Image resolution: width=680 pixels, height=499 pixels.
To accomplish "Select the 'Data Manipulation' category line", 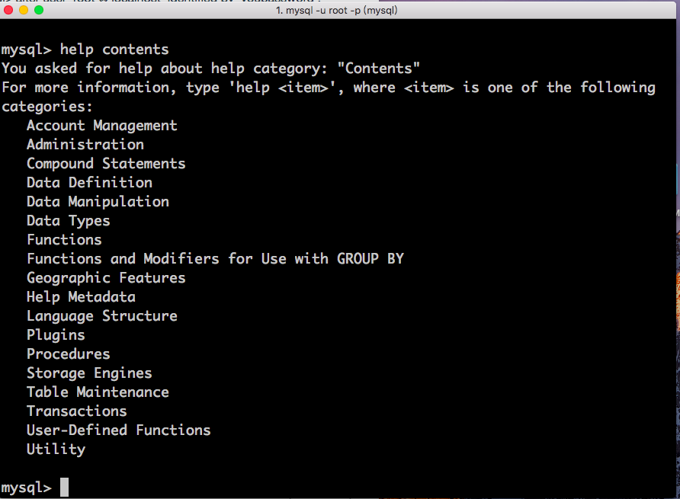I will tap(98, 202).
